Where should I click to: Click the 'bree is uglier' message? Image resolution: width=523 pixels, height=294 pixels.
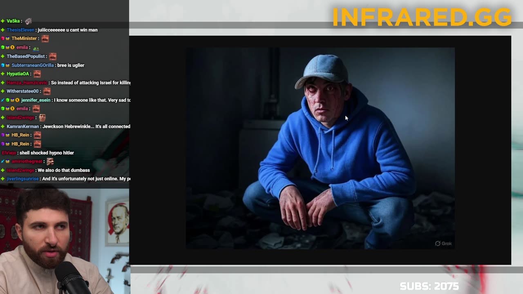click(x=71, y=65)
